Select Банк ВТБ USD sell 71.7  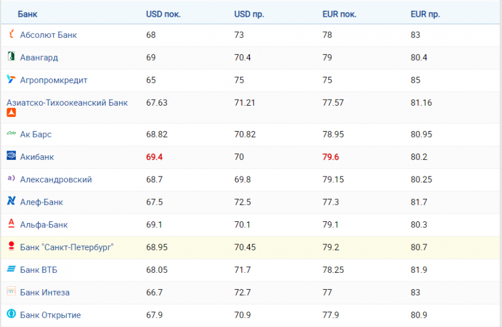(242, 270)
